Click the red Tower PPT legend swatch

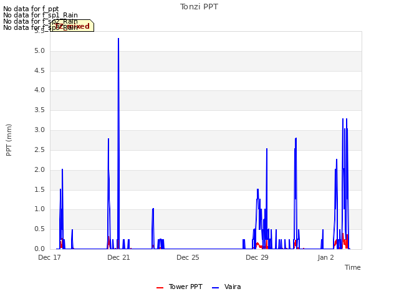tap(160, 288)
